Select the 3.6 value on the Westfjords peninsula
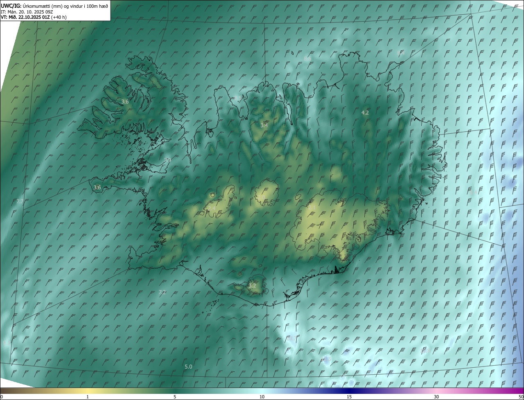Screen dimensions: 524x400 [125, 101]
